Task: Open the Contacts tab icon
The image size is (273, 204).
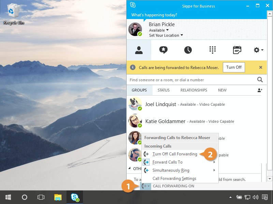Action: pyautogui.click(x=139, y=50)
